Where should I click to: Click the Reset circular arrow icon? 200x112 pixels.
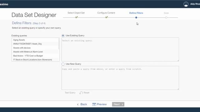coord(81,93)
